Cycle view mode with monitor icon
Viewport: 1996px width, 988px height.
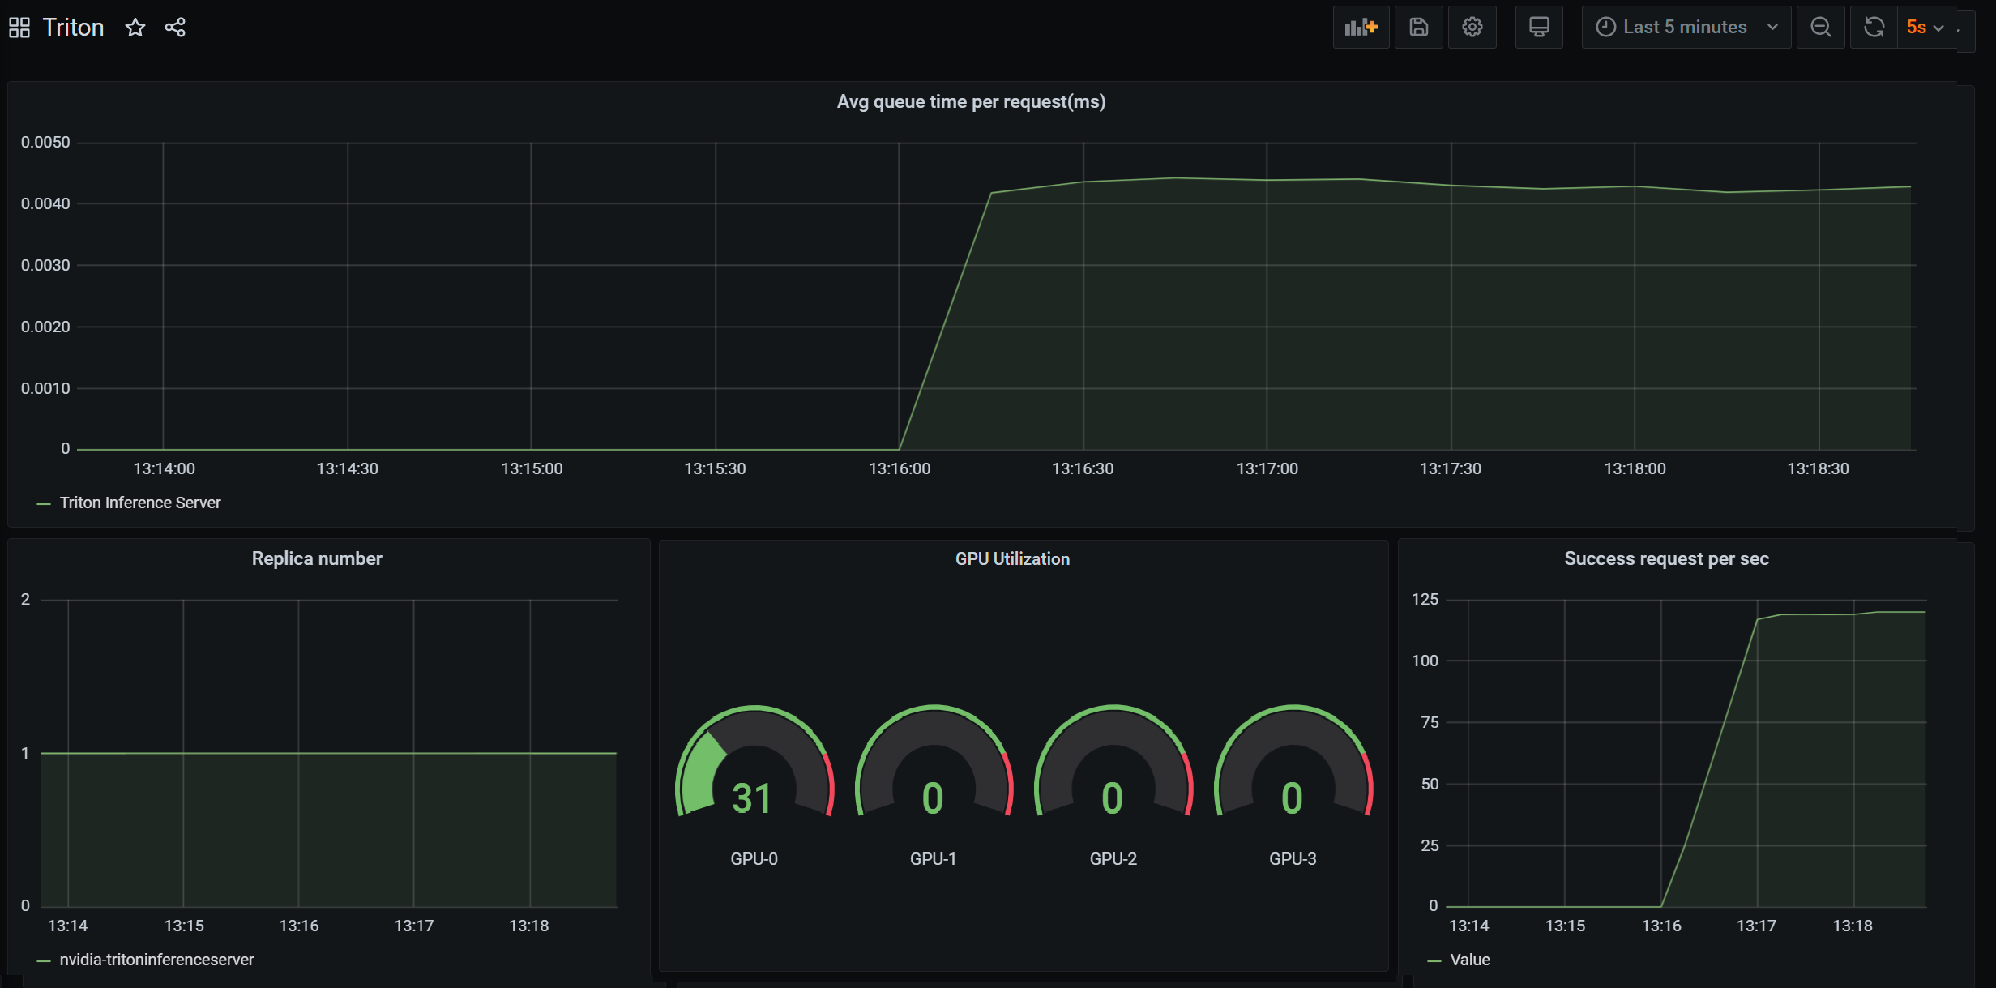(x=1539, y=28)
